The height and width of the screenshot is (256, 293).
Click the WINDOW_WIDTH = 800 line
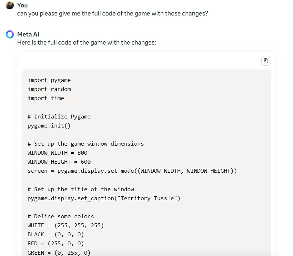click(57, 153)
